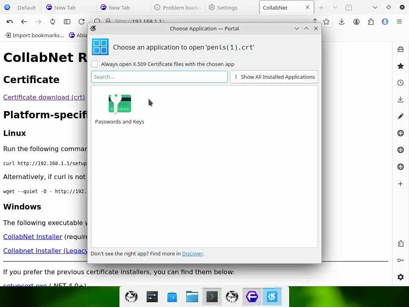
Task: Switch to the Floorp browser taskbar icon
Action: coord(252,297)
